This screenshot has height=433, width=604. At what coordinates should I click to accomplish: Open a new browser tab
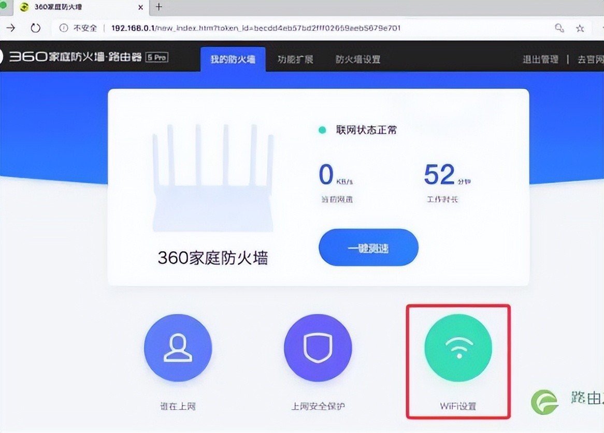pos(159,7)
